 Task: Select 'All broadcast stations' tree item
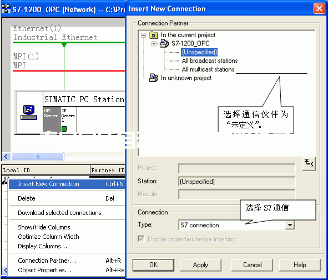click(x=210, y=61)
